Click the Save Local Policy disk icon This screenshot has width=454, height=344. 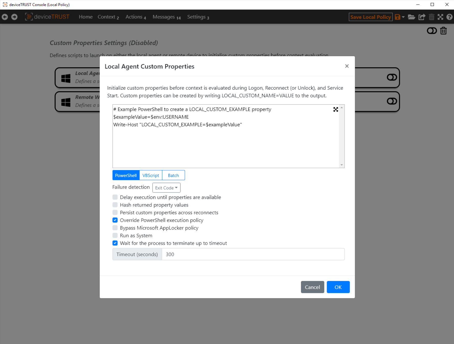[398, 17]
